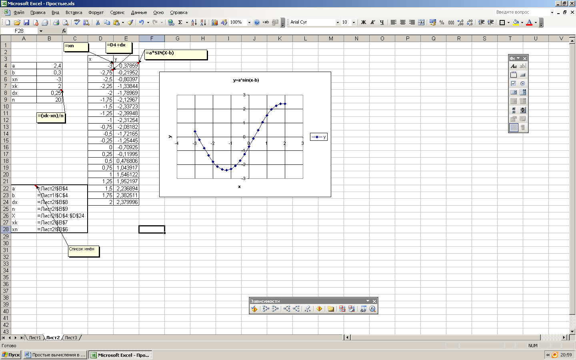The height and width of the screenshot is (360, 576).
Task: Click the Print Preview icon
Action: 66,22
